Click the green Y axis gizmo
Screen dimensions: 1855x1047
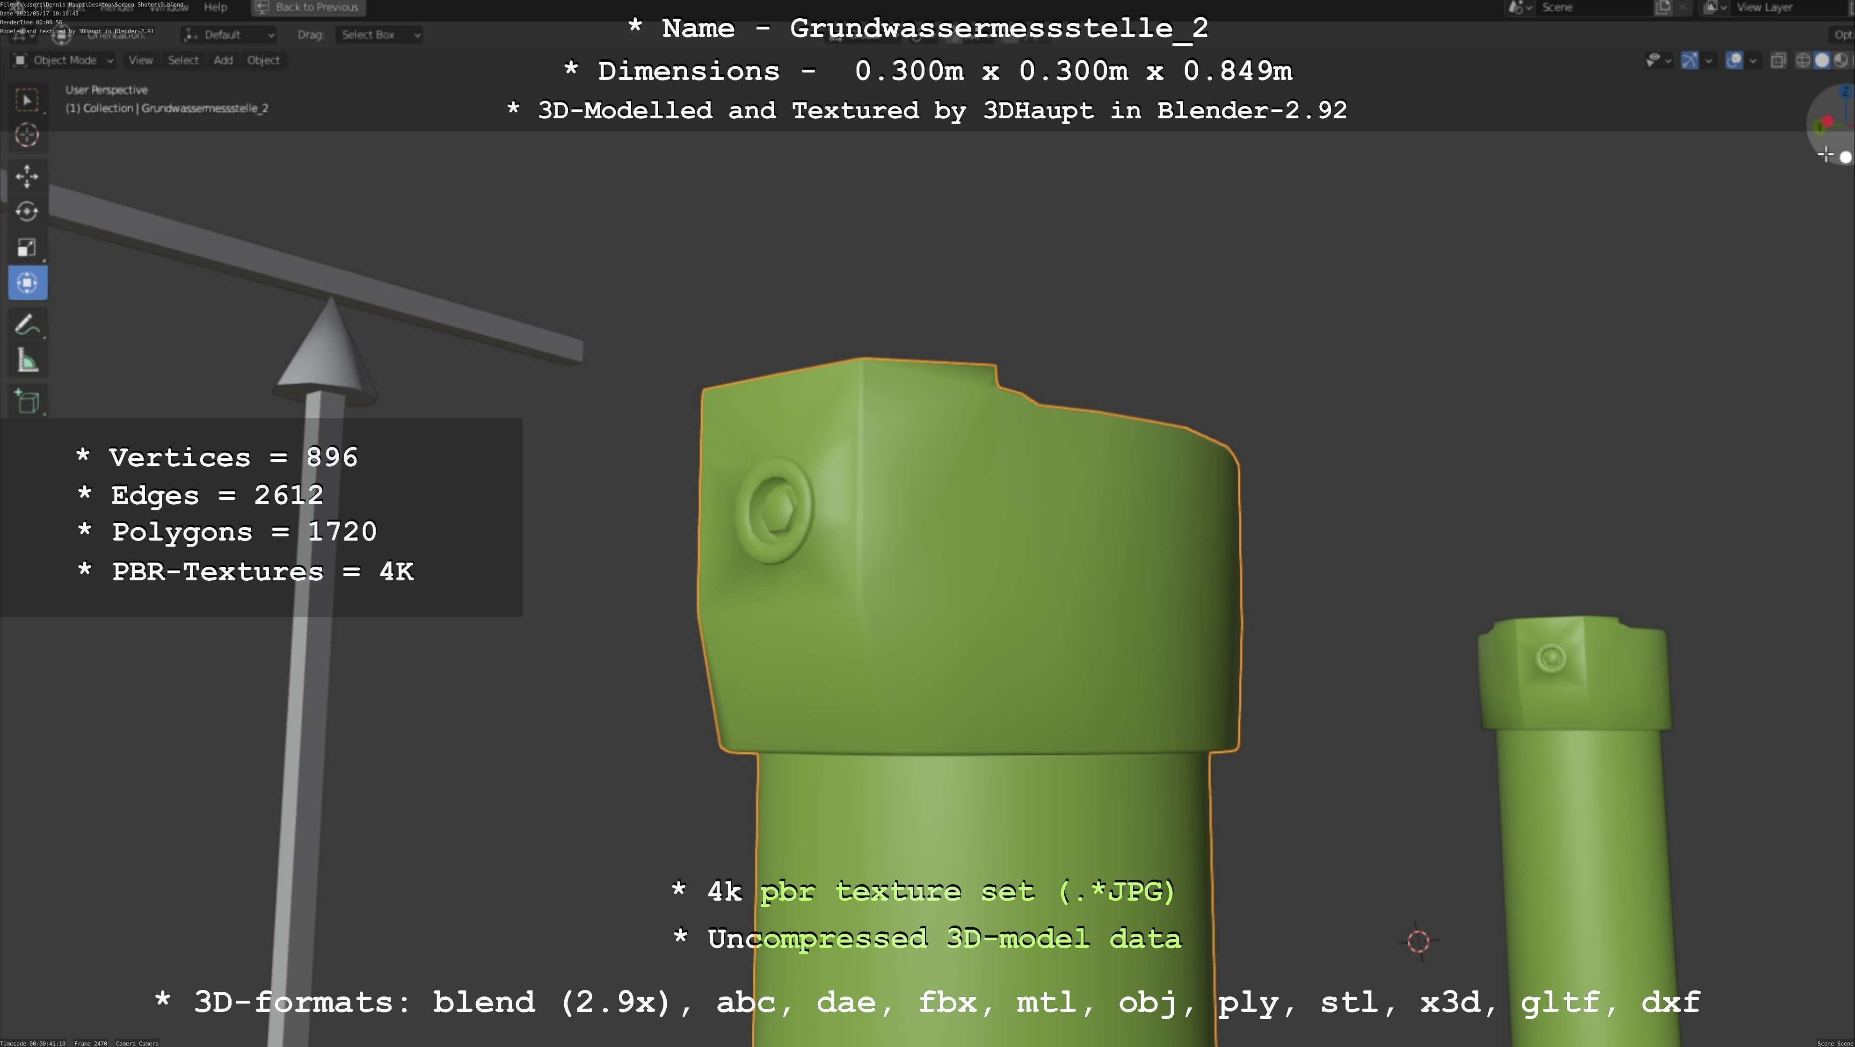pos(1819,128)
